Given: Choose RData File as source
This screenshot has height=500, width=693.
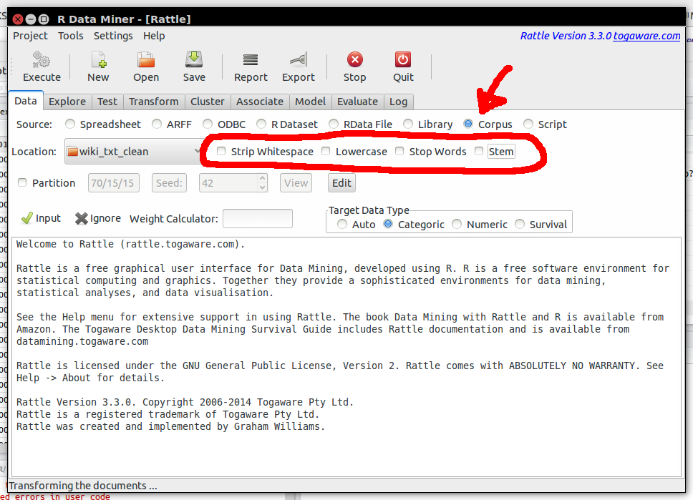Looking at the screenshot, I should pyautogui.click(x=334, y=124).
